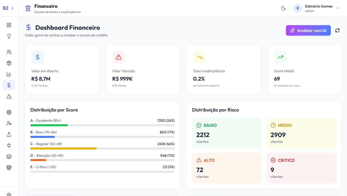Click the '863 (17%)' score count
Viewport: 347px width, 196px height.
pos(167,132)
